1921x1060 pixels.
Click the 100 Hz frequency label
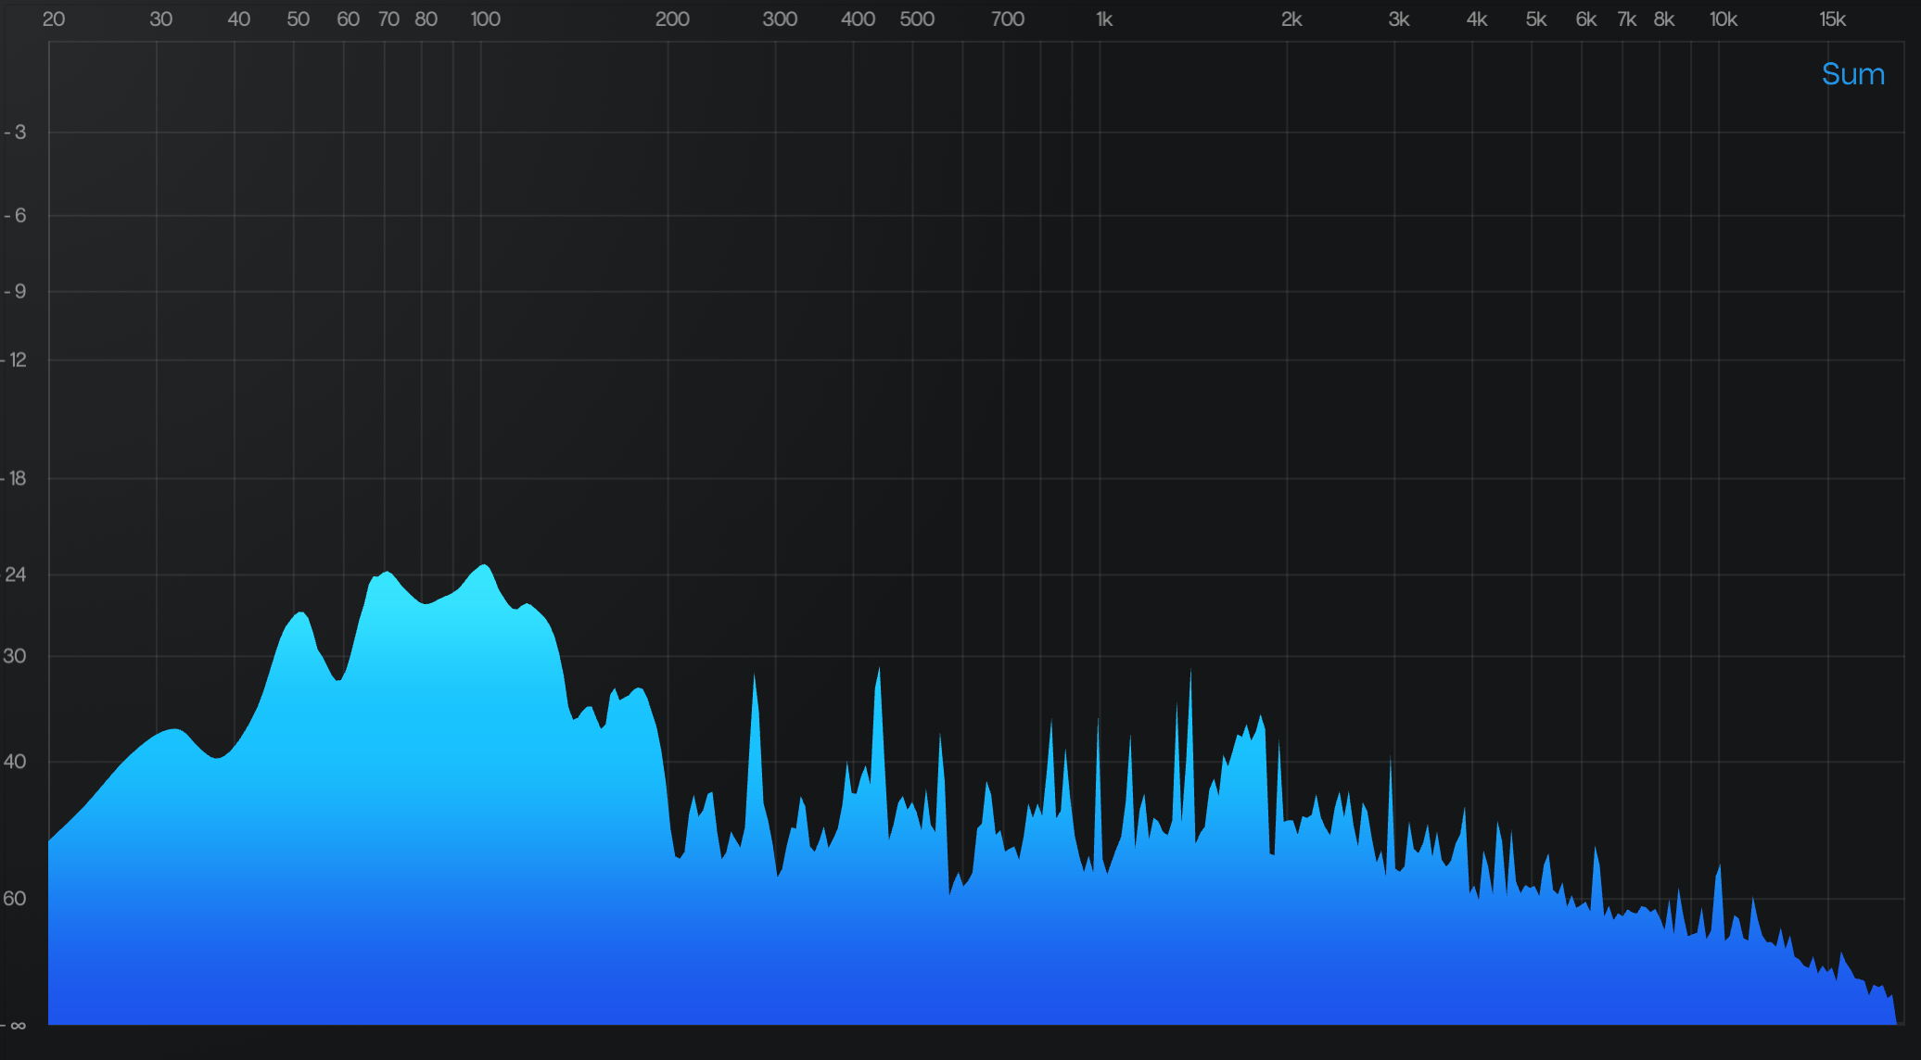click(x=485, y=19)
